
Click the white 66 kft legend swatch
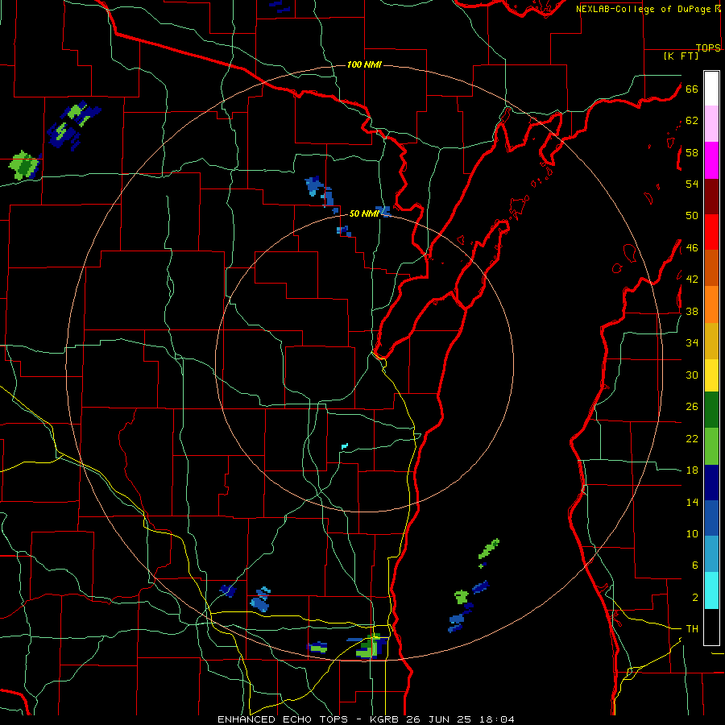[711, 89]
